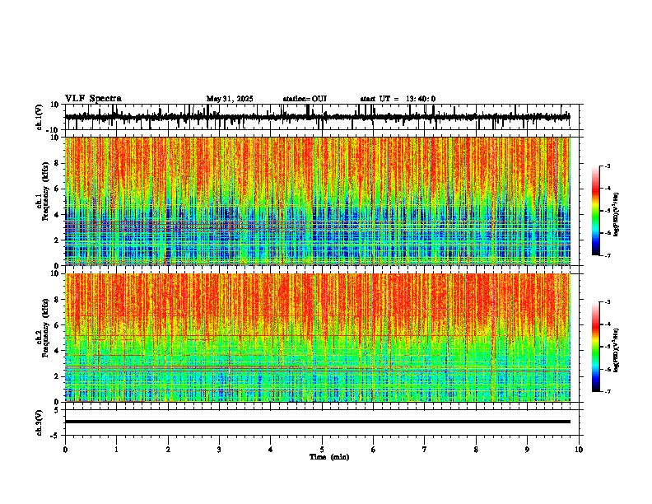Viewport: 652px width, 504px height.
Task: Click the 'Time (min)' axis label
Action: [329, 457]
